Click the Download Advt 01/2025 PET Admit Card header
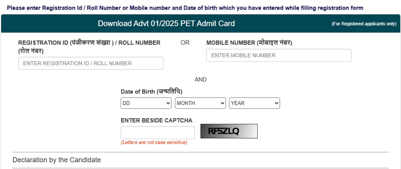The image size is (401, 169). click(x=166, y=24)
